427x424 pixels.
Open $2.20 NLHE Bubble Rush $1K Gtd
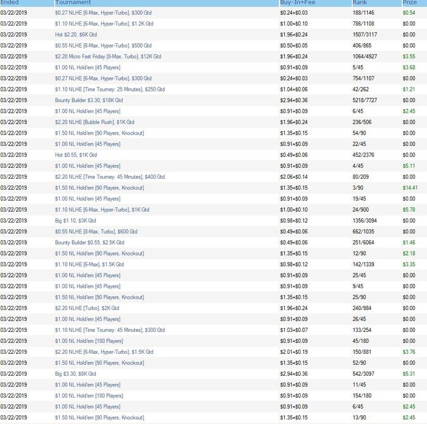click(x=95, y=122)
